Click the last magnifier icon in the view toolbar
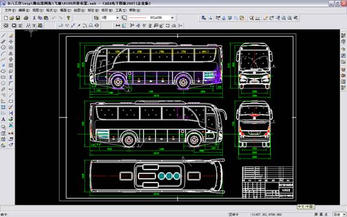This screenshot has height=217, width=347. click(296, 18)
